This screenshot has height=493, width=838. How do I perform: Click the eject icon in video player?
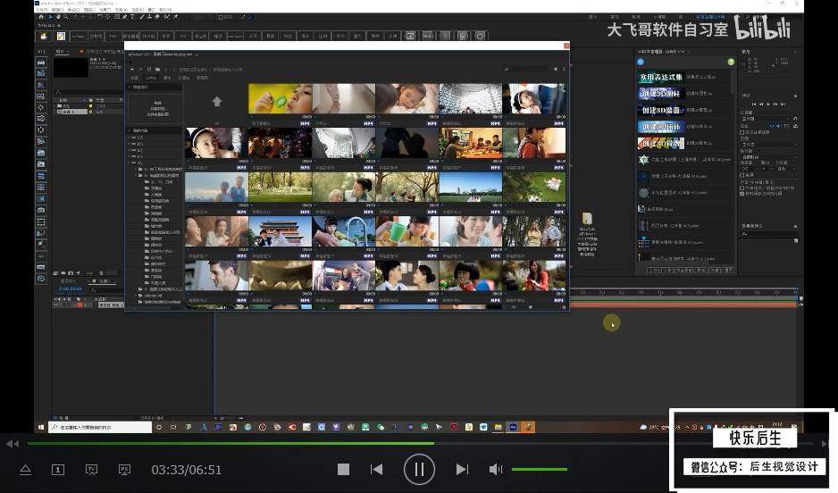tap(25, 470)
